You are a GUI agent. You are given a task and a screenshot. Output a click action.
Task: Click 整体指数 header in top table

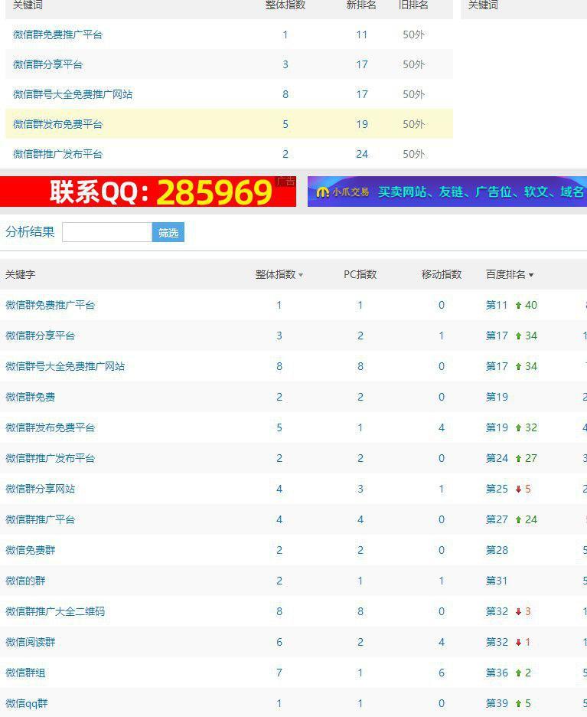[x=285, y=5]
